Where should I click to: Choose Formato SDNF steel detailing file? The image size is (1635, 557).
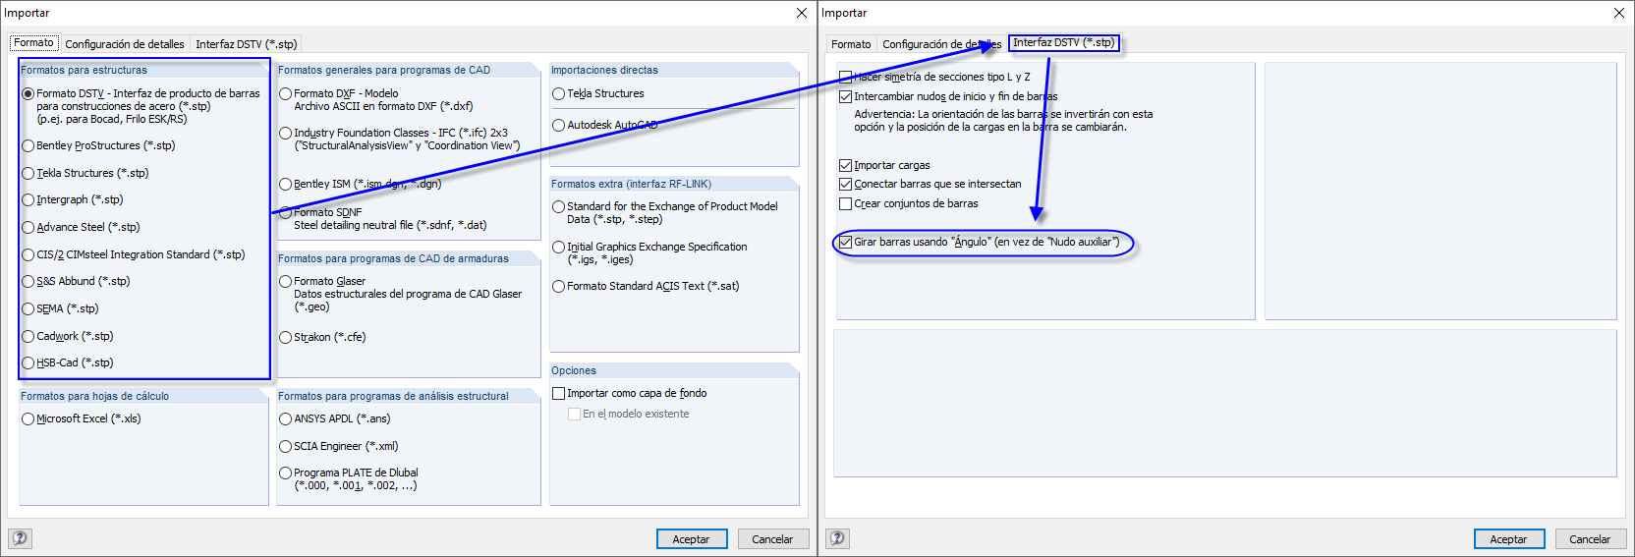point(286,212)
